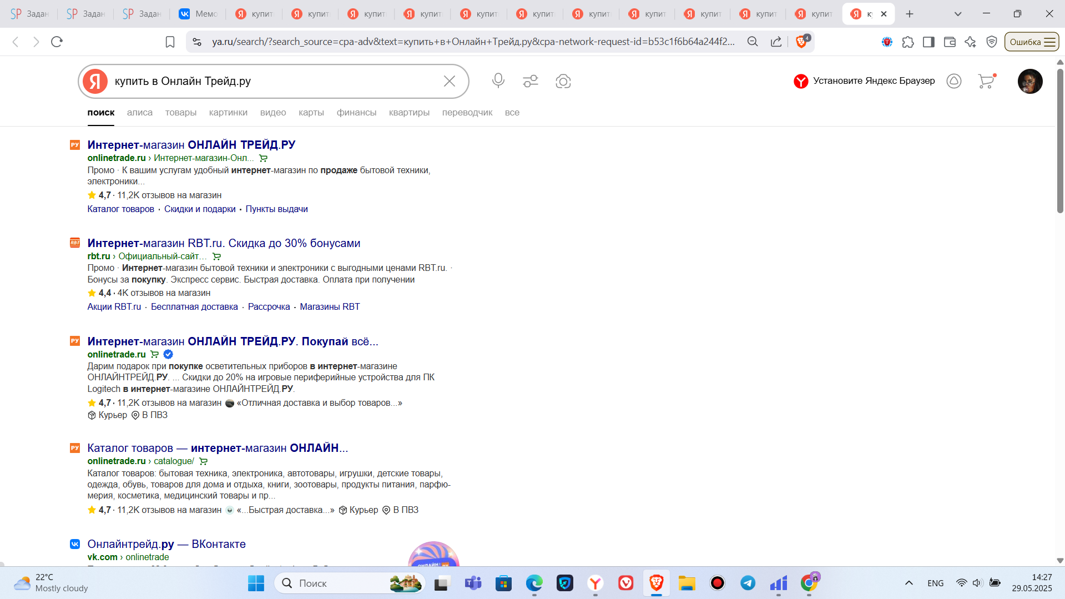Open Microsoft Edge from the taskbar
Viewport: 1065px width, 599px height.
[x=534, y=583]
